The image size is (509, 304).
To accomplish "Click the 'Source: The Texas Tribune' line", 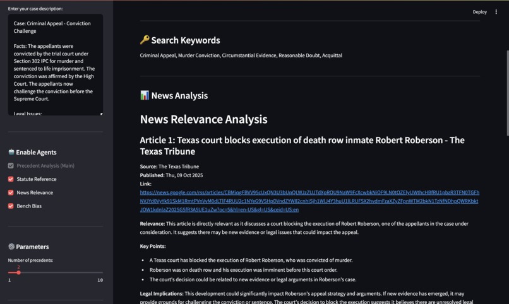I will click(x=169, y=167).
